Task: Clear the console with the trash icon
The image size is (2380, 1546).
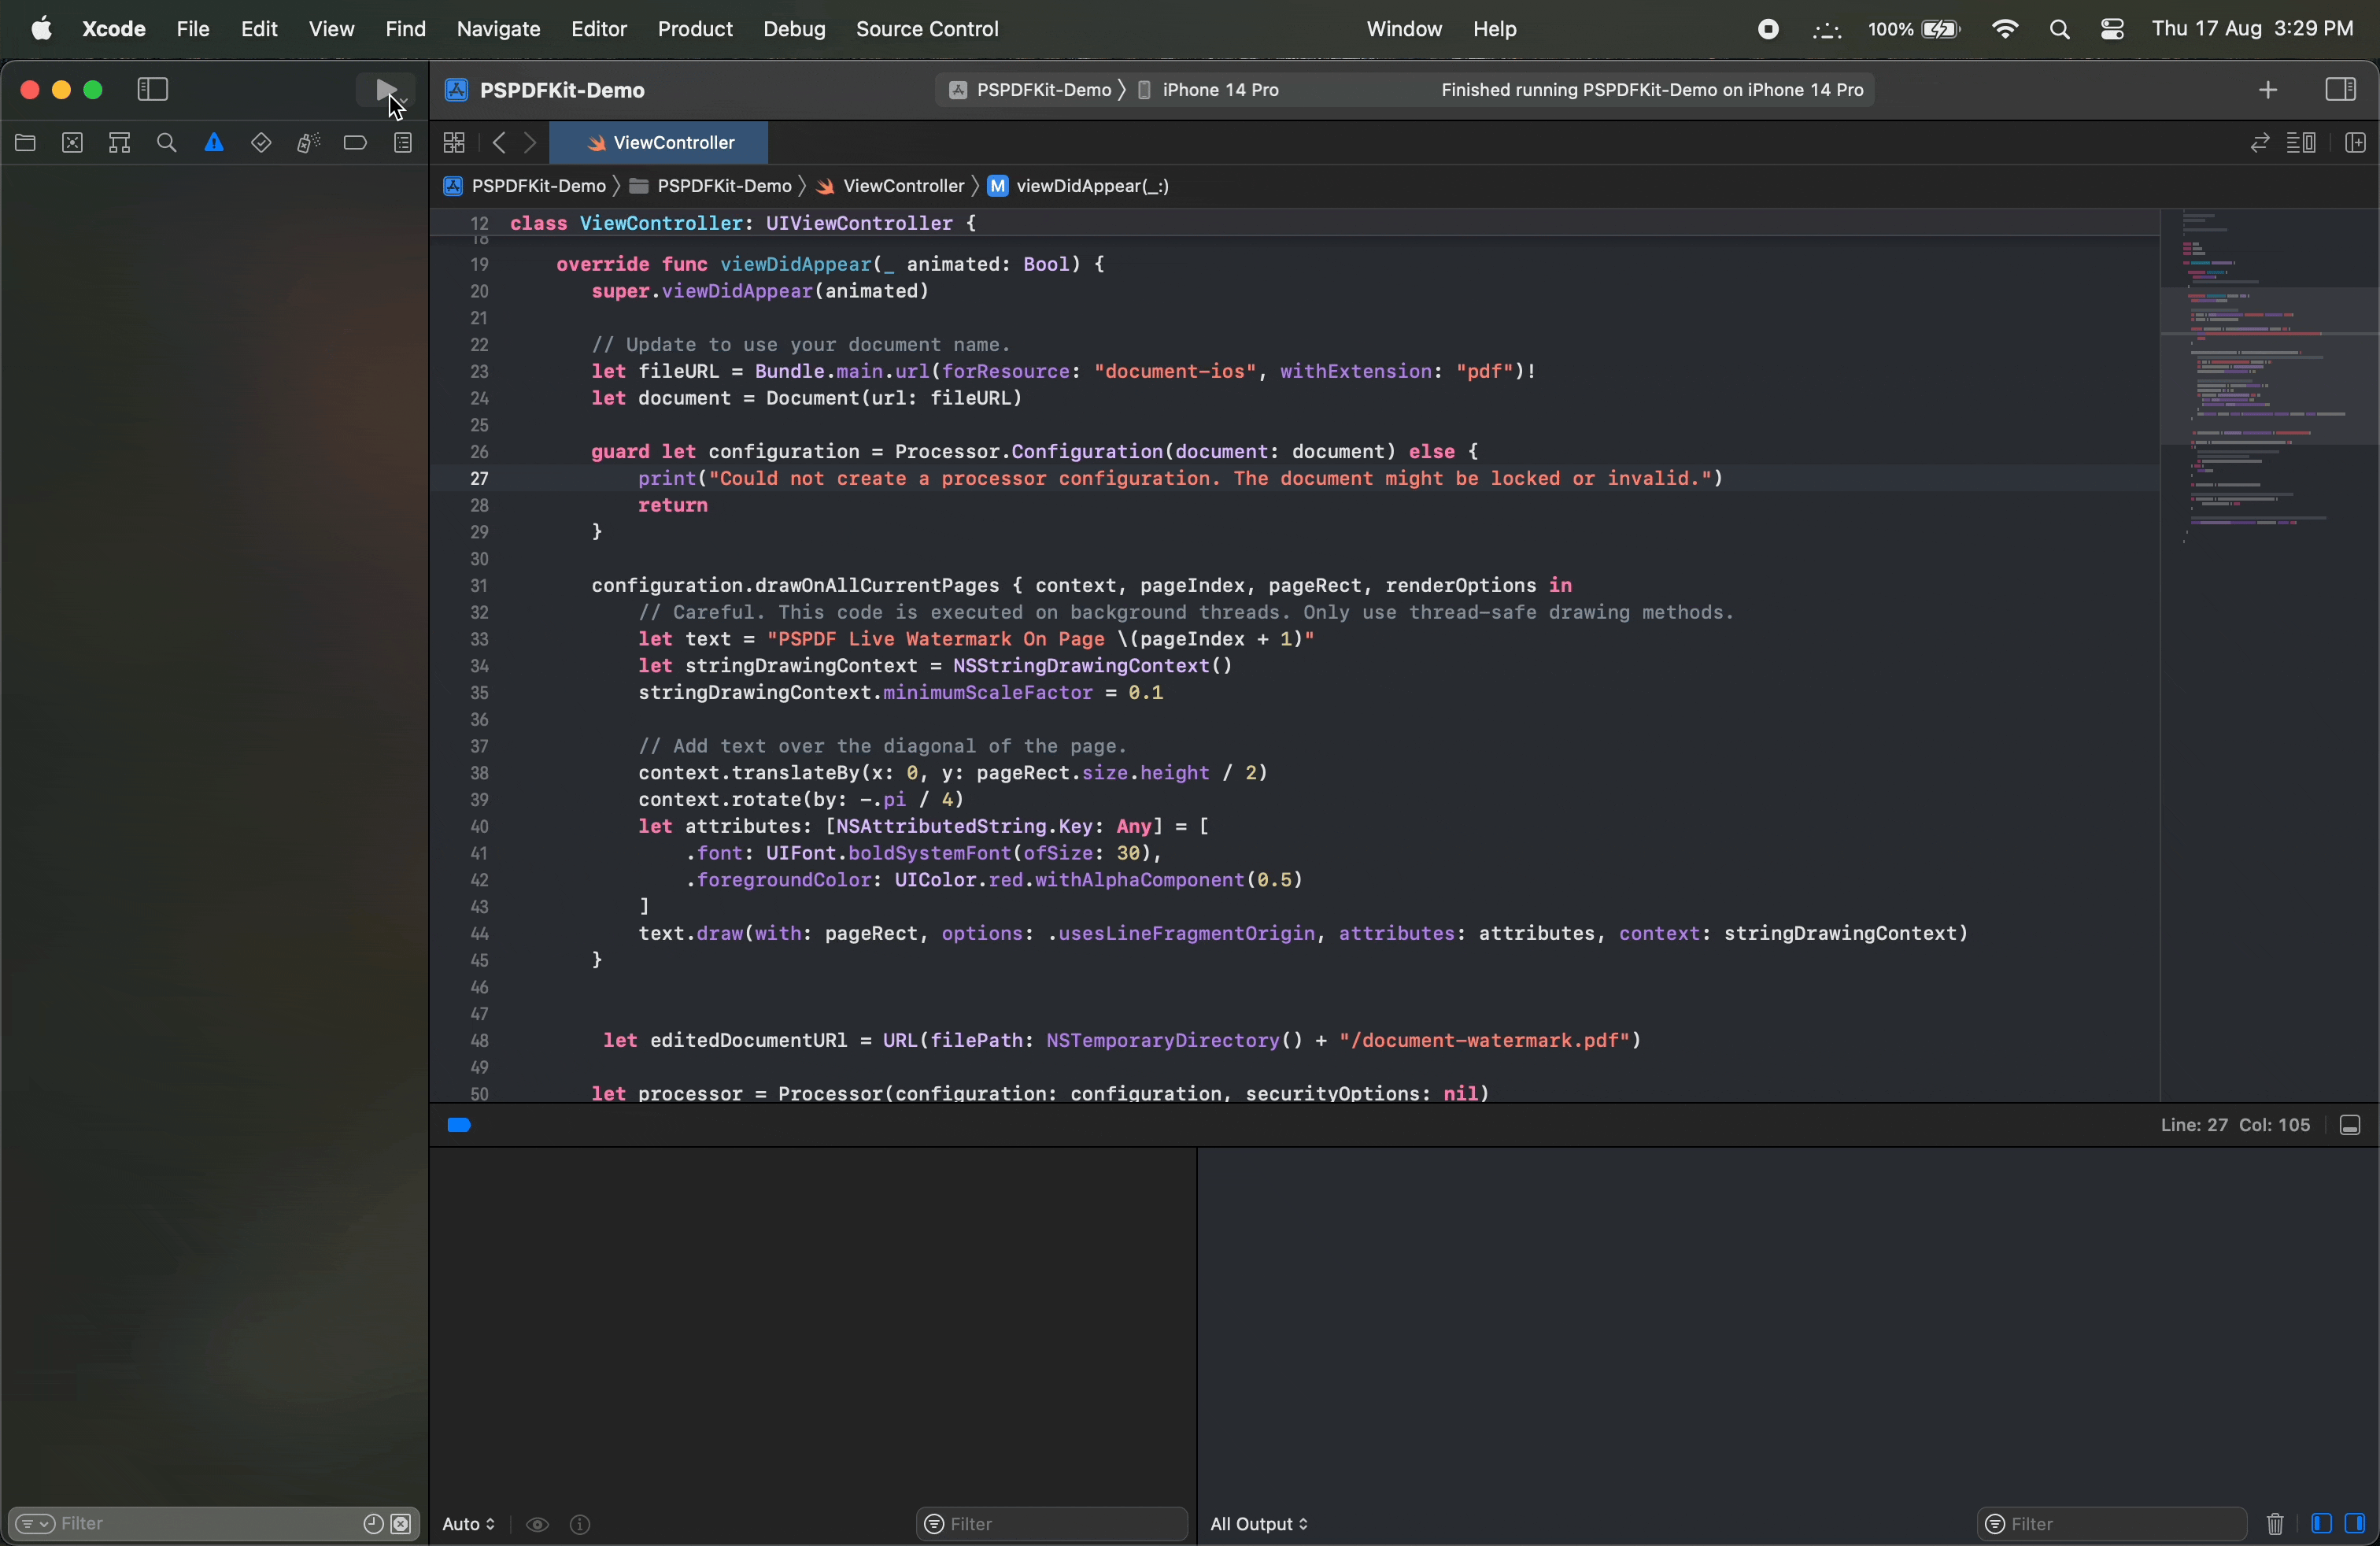Action: tap(2277, 1525)
